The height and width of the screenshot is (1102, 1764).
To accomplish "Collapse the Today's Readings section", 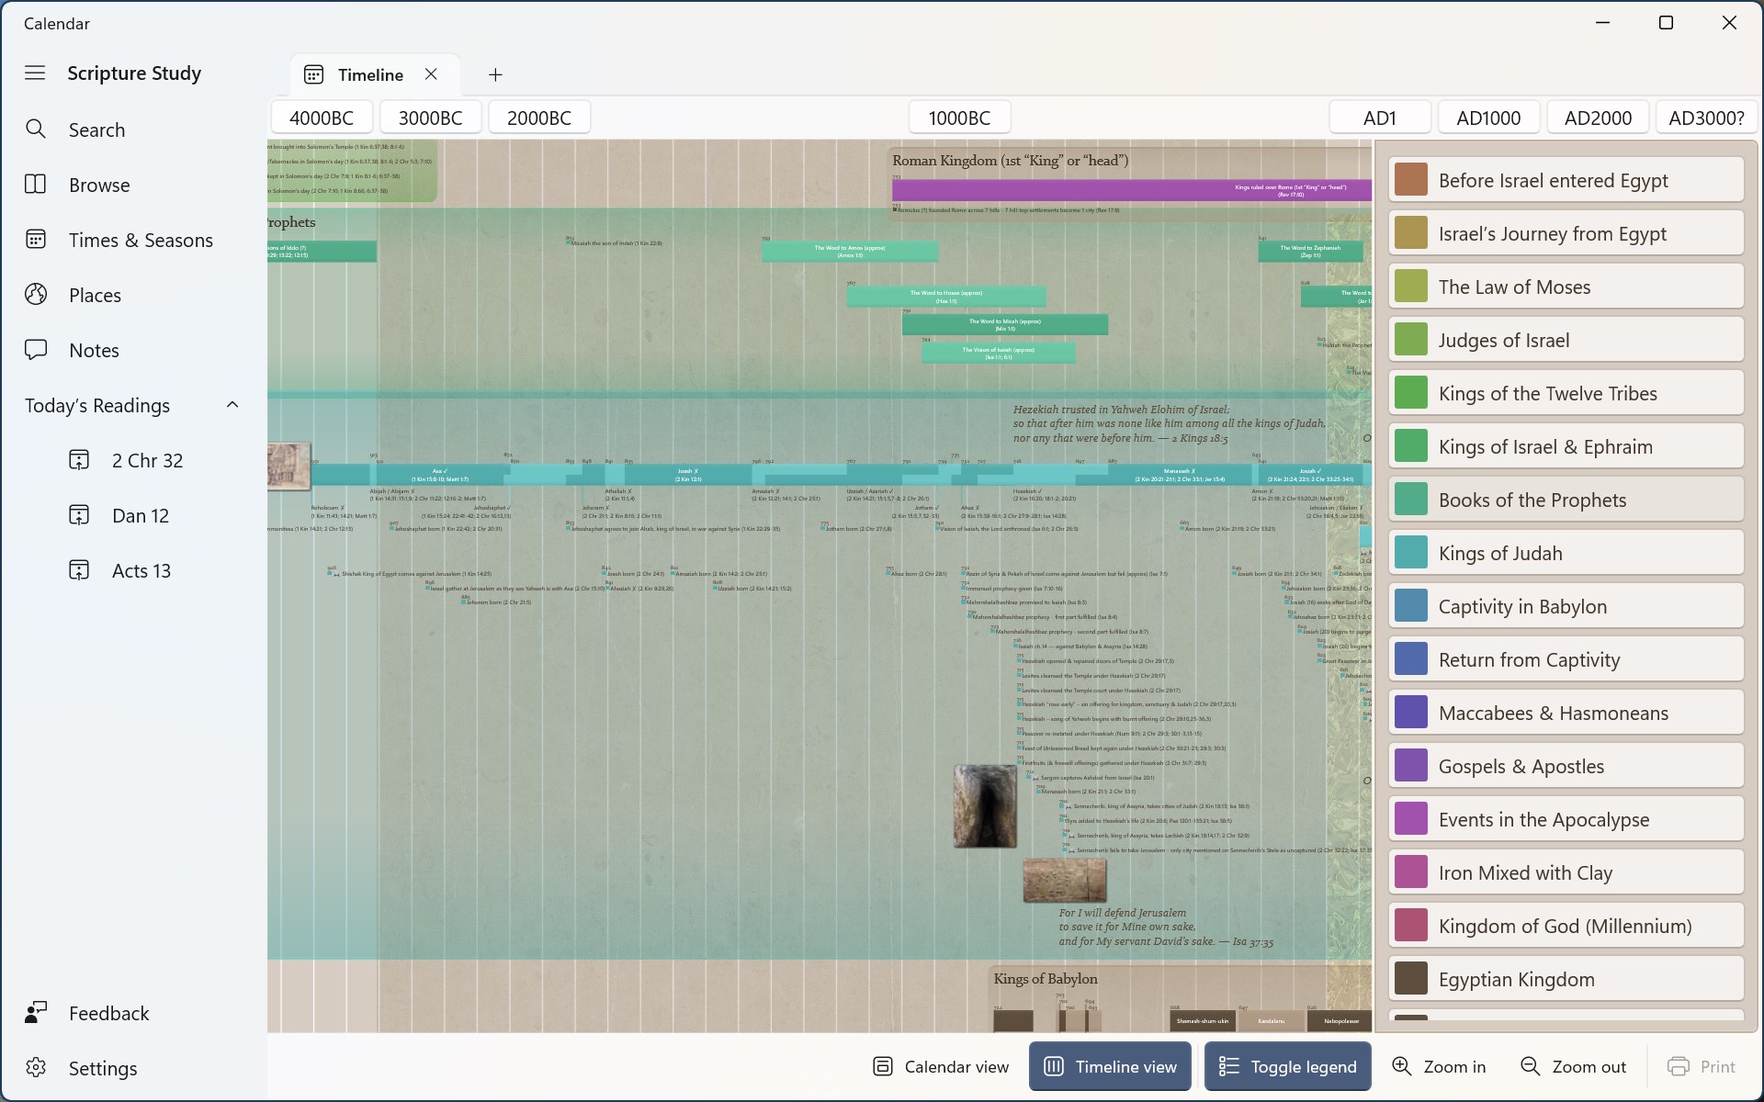I will coord(232,404).
